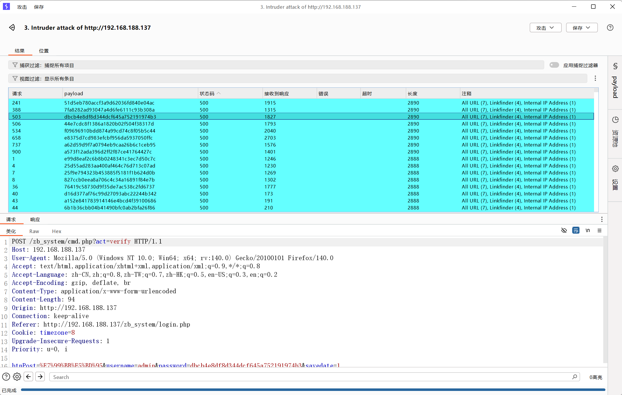
Task: Open the settings gear in right sidebar
Action: [615, 169]
